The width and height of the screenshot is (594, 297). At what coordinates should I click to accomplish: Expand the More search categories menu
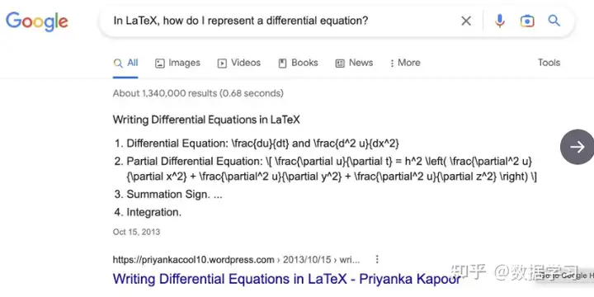coord(404,63)
